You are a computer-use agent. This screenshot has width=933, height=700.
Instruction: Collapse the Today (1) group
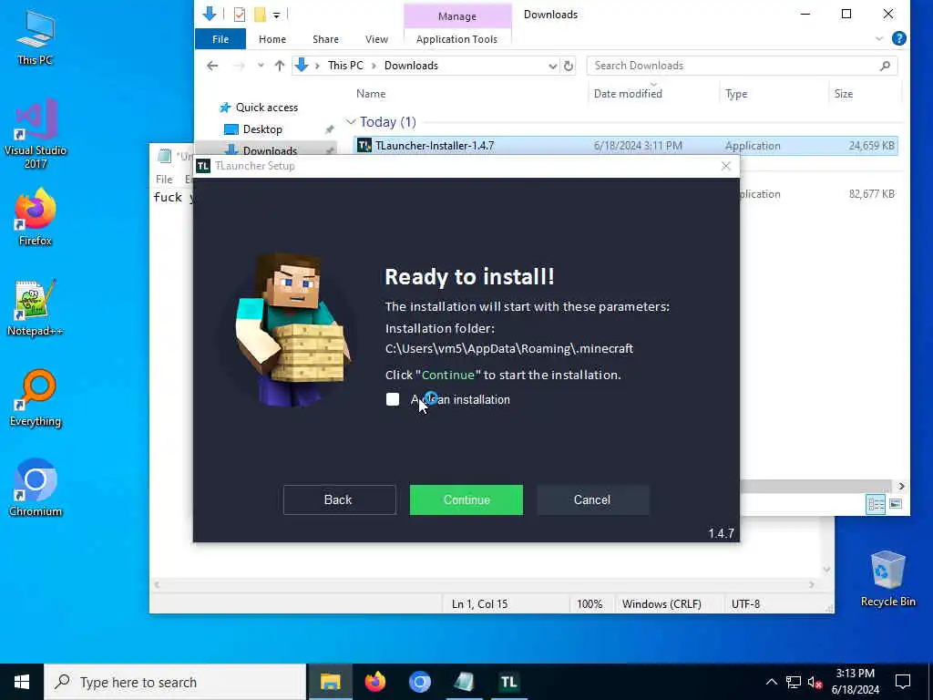(351, 122)
